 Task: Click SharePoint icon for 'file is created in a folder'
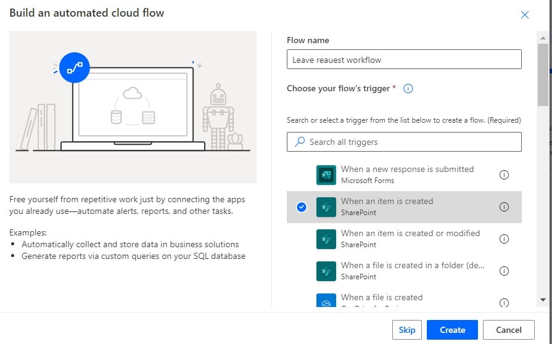coord(326,271)
